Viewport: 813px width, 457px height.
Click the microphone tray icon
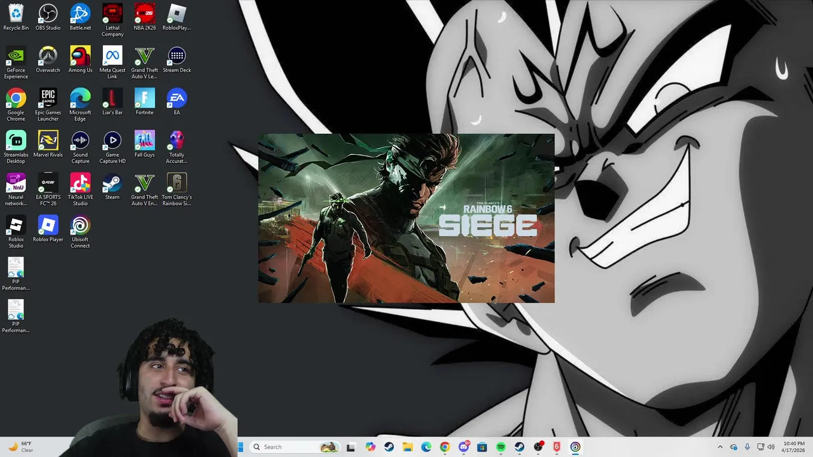pyautogui.click(x=747, y=447)
